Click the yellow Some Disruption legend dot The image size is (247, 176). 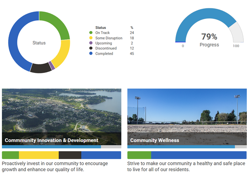pos(91,38)
